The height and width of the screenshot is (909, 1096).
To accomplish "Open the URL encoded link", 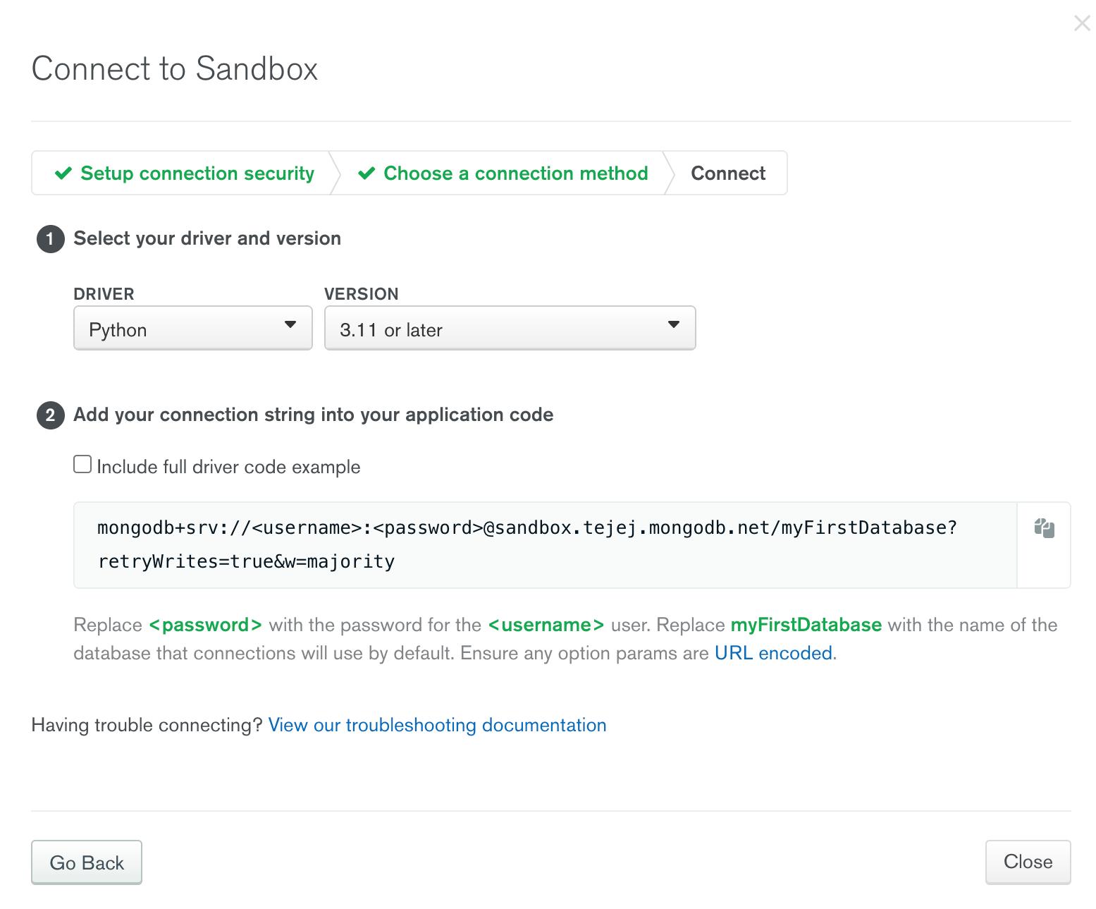I will tap(773, 653).
